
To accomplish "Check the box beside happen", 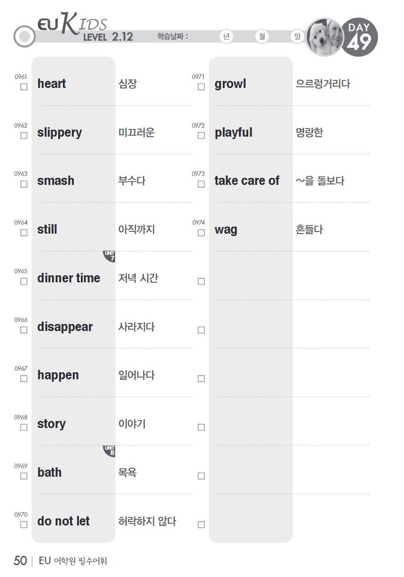I will pyautogui.click(x=24, y=379).
